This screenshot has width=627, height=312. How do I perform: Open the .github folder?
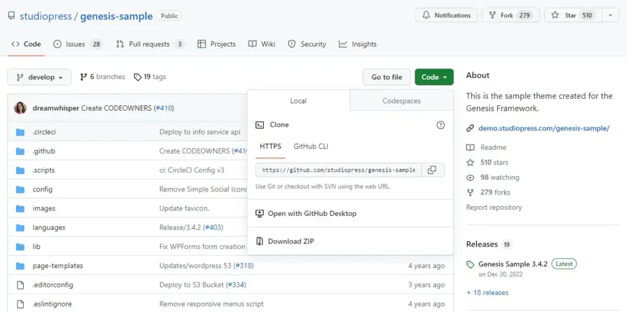pos(43,151)
